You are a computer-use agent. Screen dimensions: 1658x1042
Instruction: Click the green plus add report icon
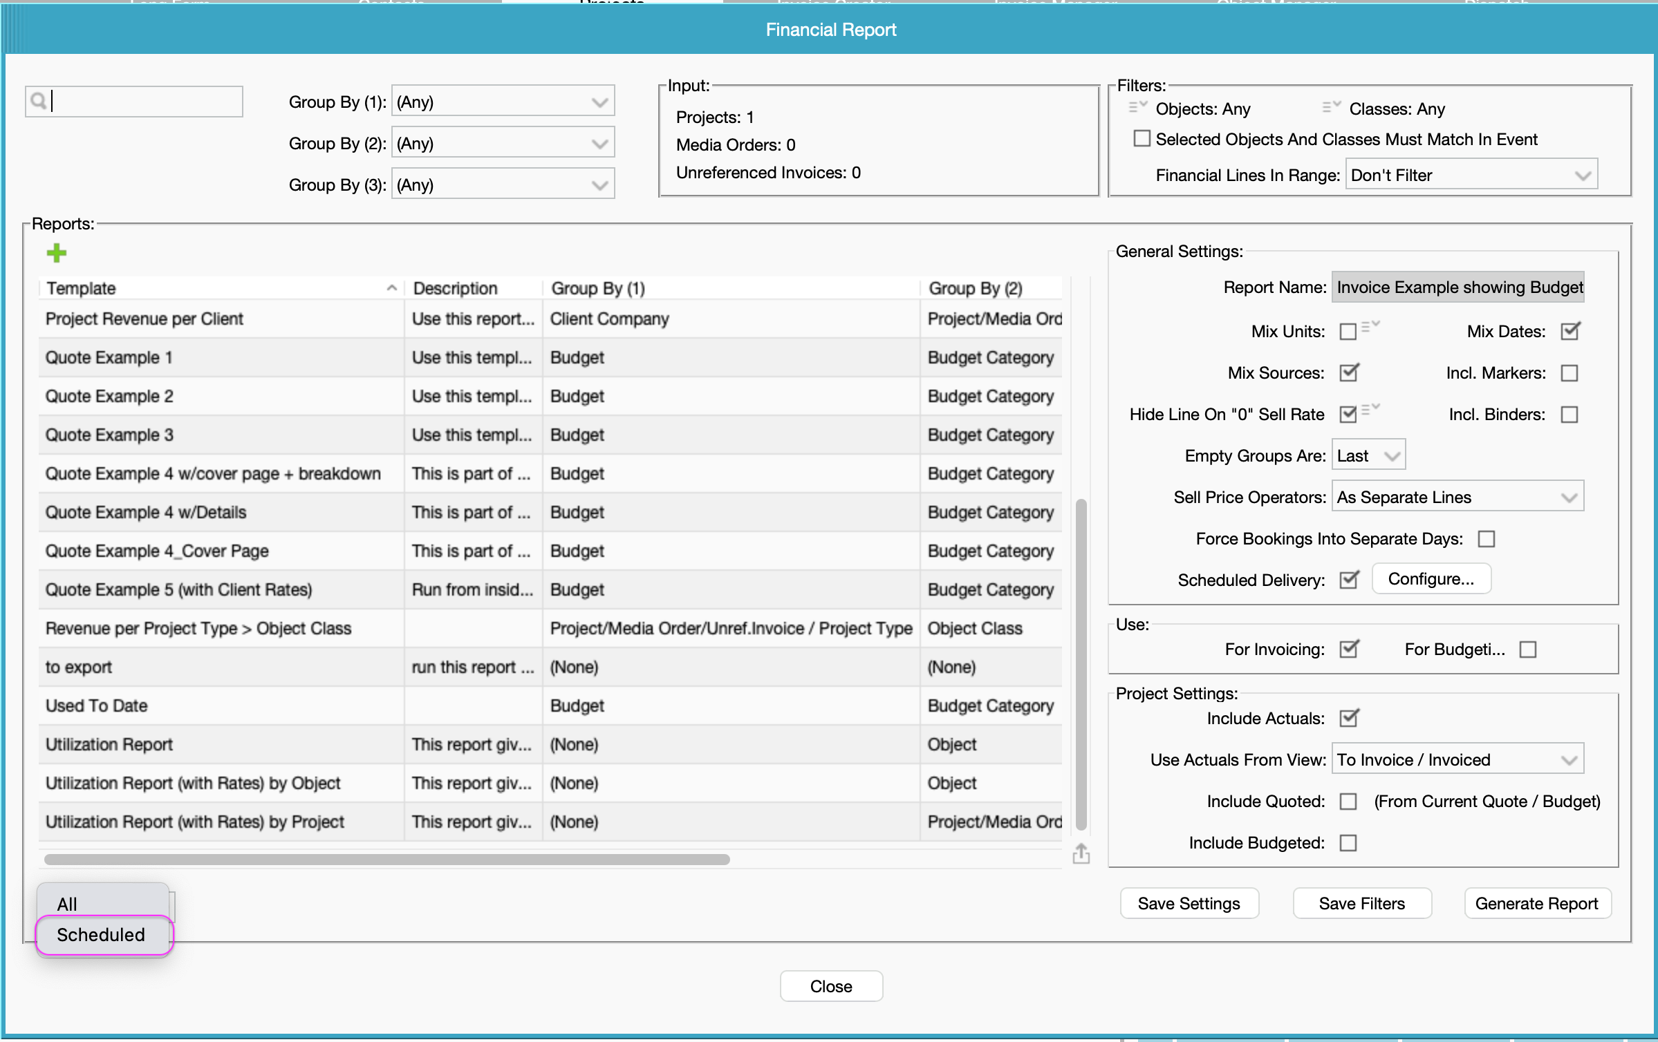(x=57, y=254)
